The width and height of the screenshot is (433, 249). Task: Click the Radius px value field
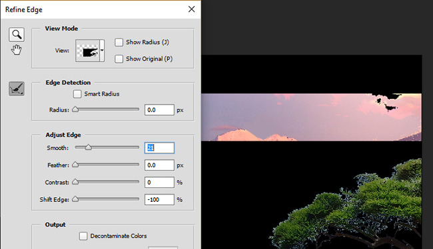[159, 110]
